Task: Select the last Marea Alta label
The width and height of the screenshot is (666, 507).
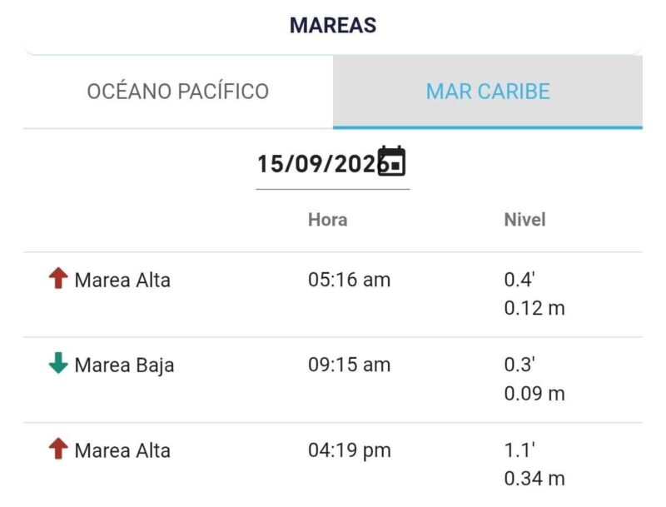Action: click(x=122, y=450)
